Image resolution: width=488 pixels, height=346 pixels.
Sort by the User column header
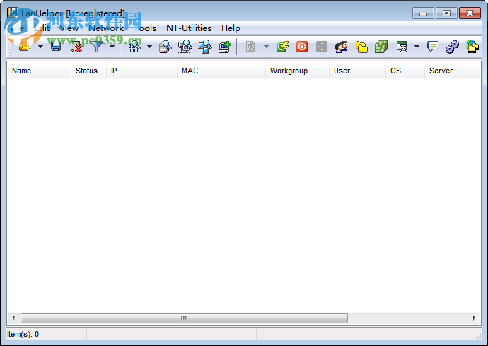click(x=357, y=71)
